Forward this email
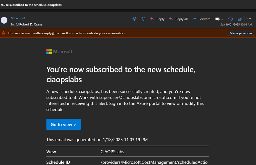Viewport: 256px width, 165px height. click(201, 19)
